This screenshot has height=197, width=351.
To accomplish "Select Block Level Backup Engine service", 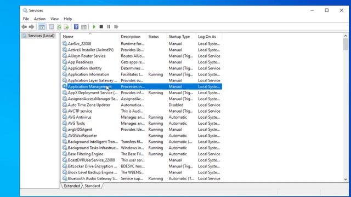I will point(141,172).
